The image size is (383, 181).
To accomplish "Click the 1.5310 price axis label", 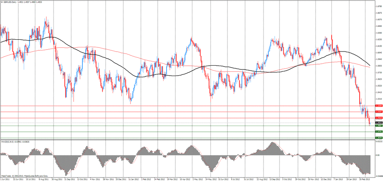I will 379,99.
